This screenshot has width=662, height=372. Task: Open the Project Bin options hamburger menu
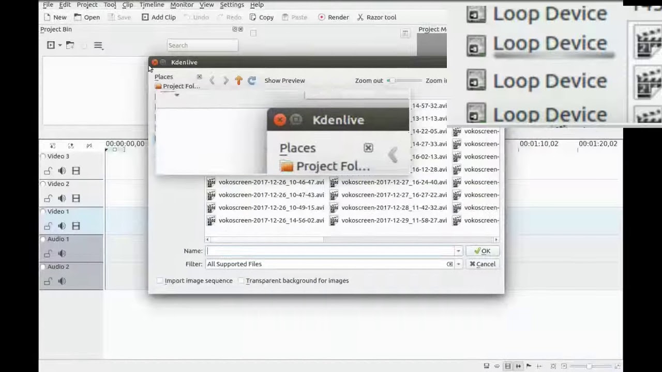[x=98, y=45]
